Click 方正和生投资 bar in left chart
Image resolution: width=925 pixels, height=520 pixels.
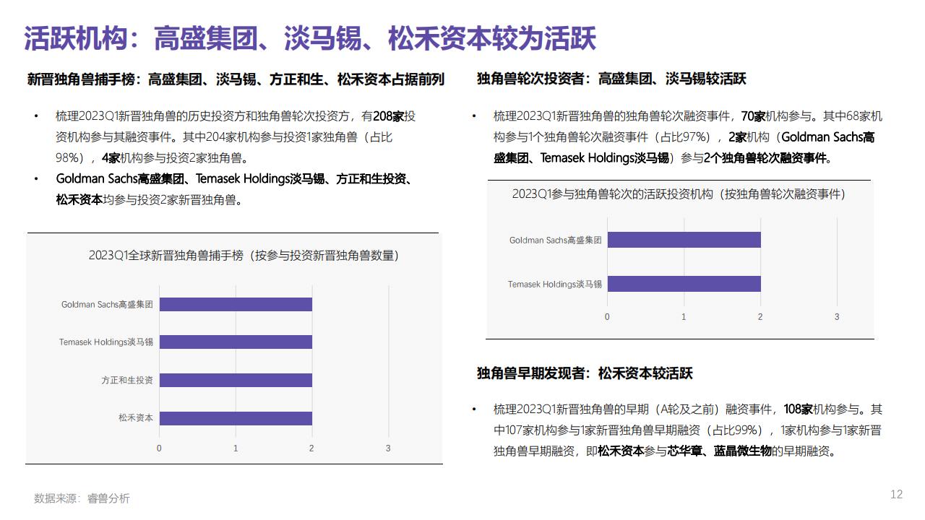(236, 380)
